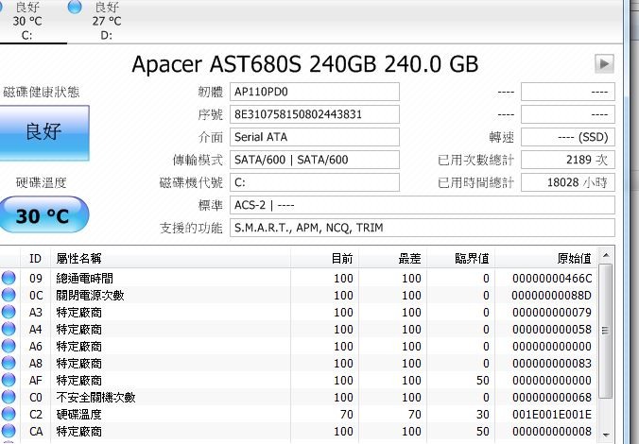The width and height of the screenshot is (639, 444).
Task: Click status icon of row A4
Action: [x=9, y=329]
